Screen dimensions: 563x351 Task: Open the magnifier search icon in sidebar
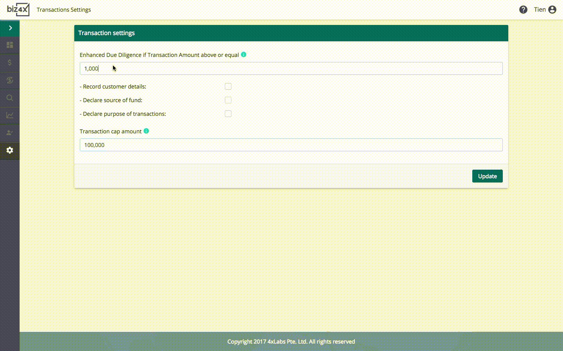click(10, 98)
